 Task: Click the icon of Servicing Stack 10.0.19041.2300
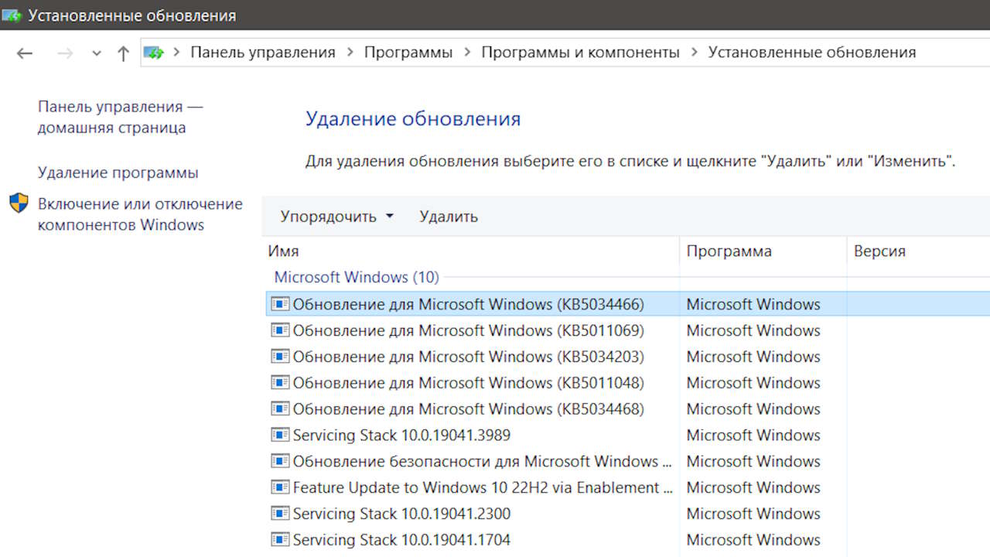(x=280, y=514)
